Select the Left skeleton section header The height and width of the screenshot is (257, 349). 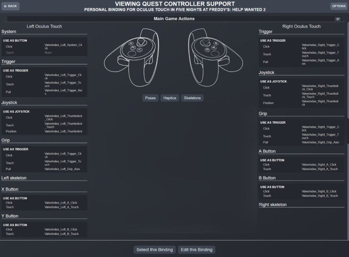click(44, 178)
